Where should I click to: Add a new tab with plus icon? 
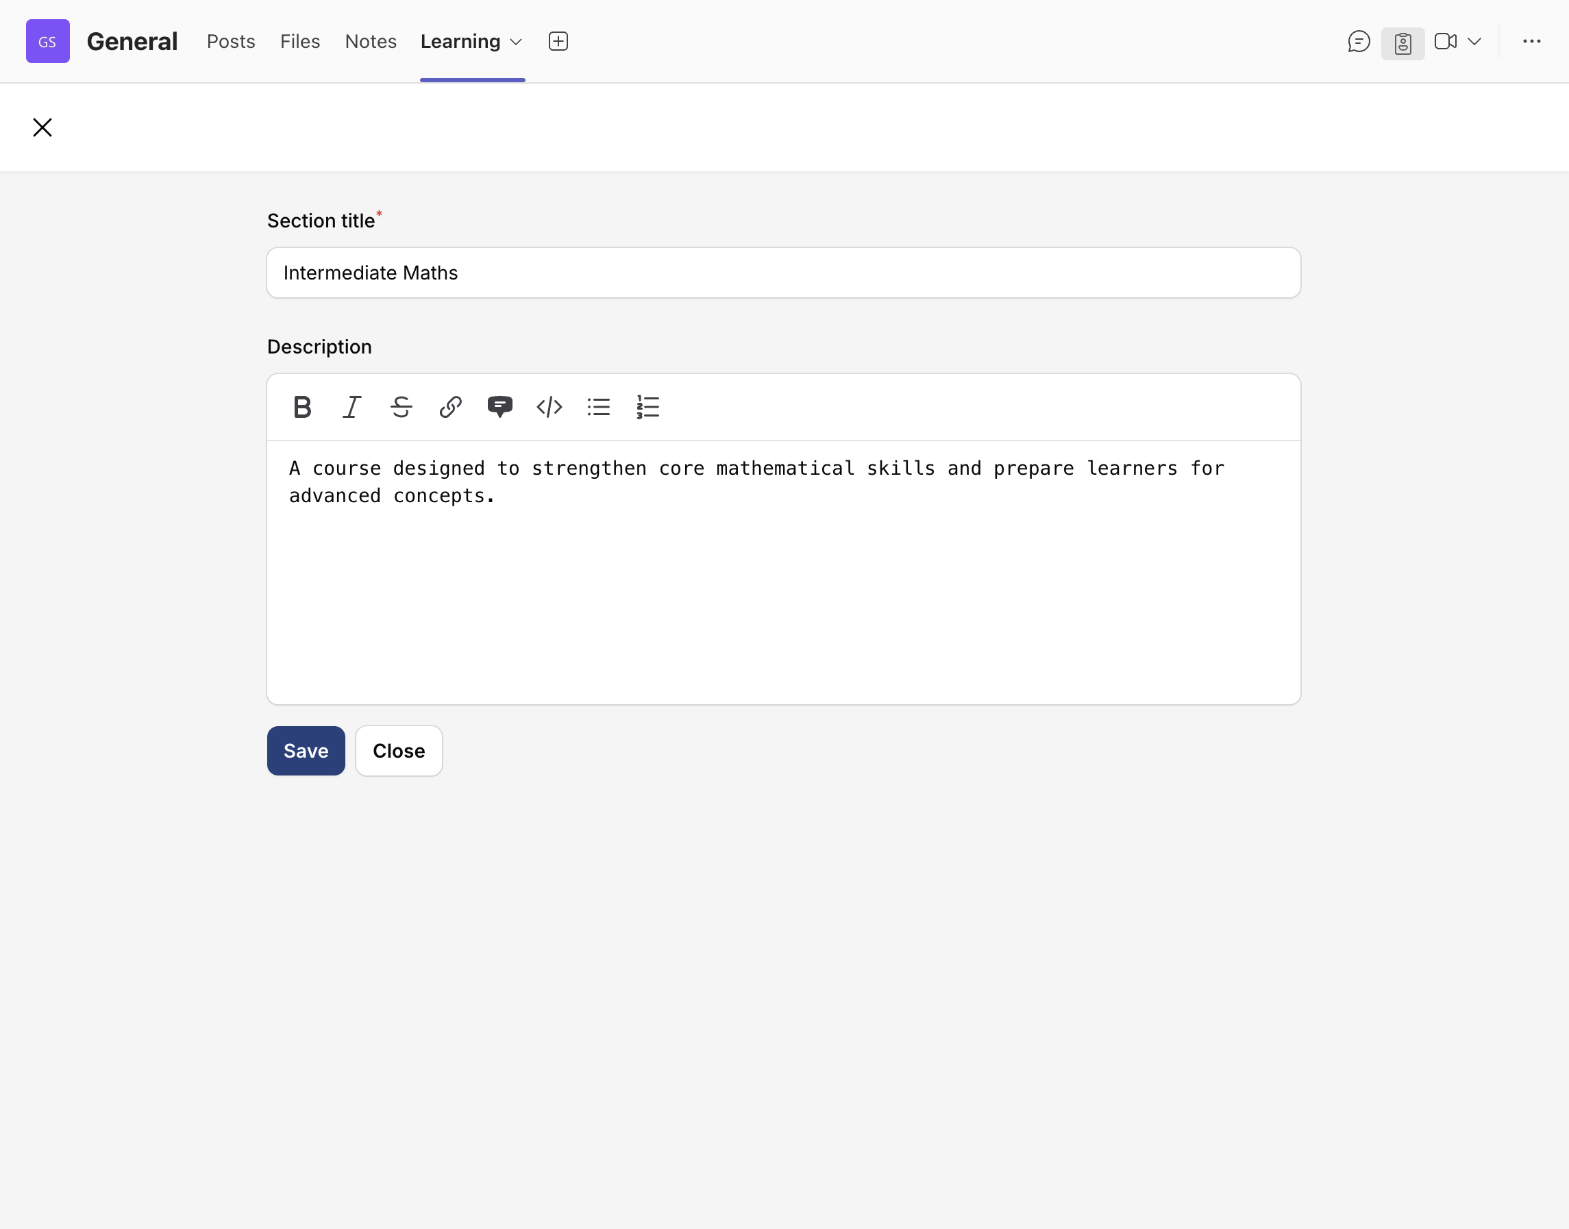click(x=558, y=42)
